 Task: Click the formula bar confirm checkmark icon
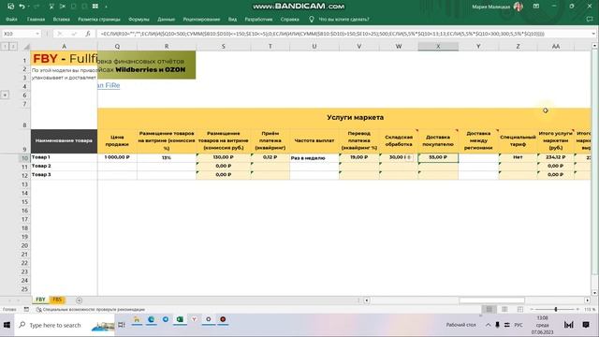click(x=74, y=34)
